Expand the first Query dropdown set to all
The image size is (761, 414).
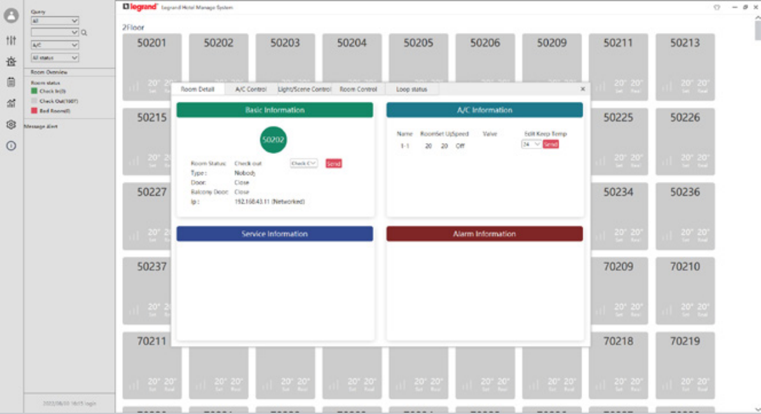(54, 21)
